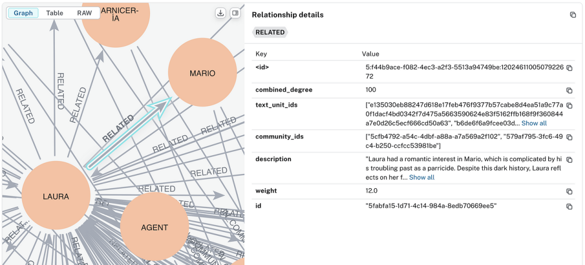The width and height of the screenshot is (585, 265).
Task: Copy the text_unit_ids value
Action: pos(569,105)
